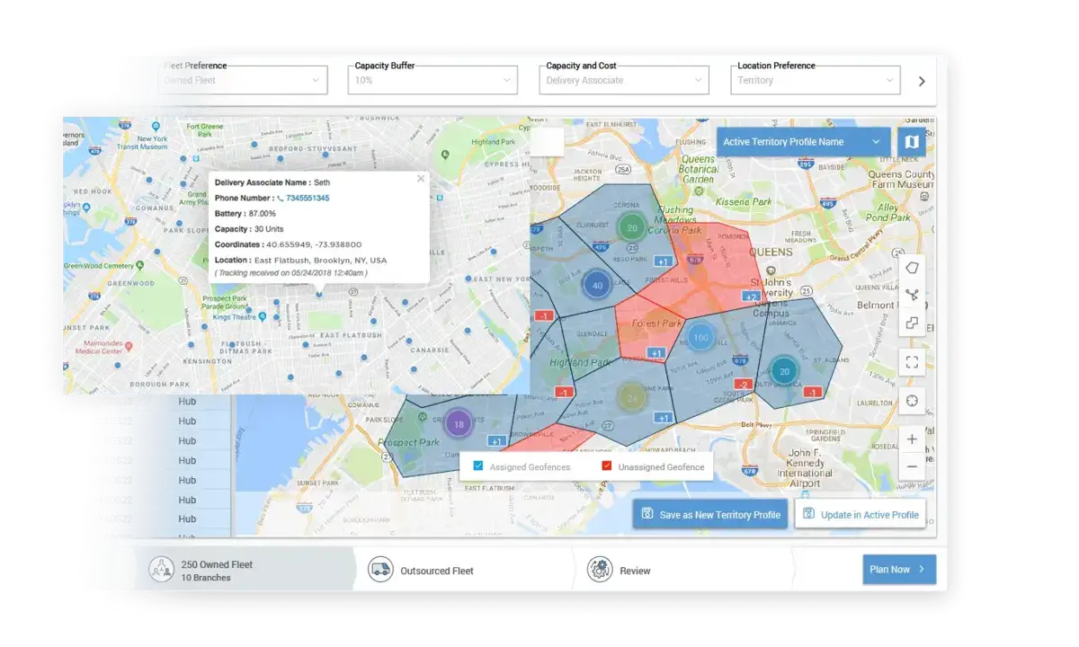Call phone number 7345551345 link

tap(308, 199)
